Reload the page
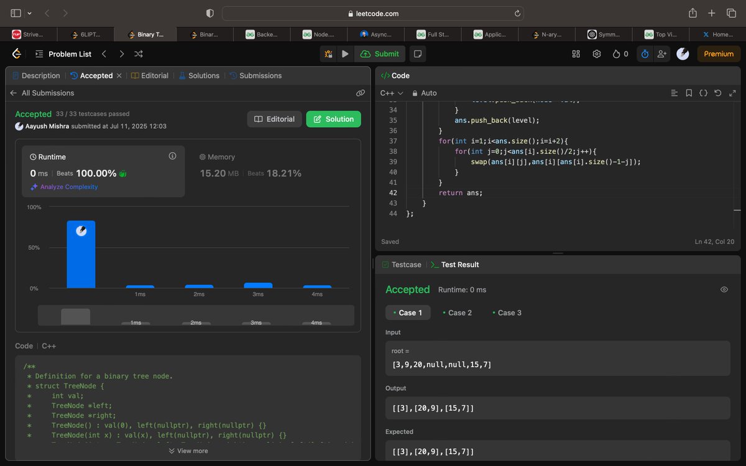The height and width of the screenshot is (466, 746). [517, 13]
